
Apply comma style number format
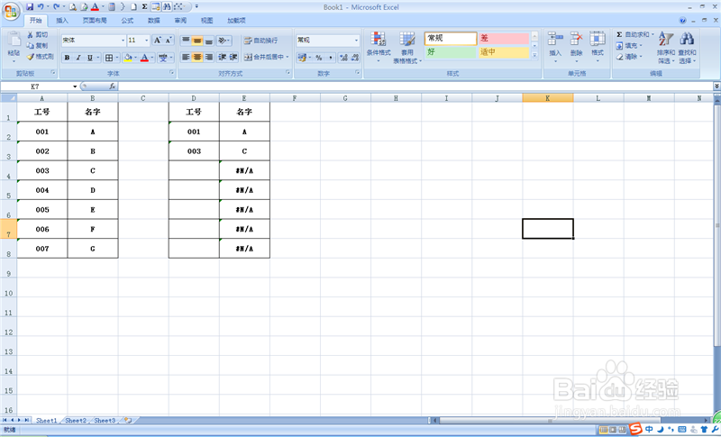[330, 58]
